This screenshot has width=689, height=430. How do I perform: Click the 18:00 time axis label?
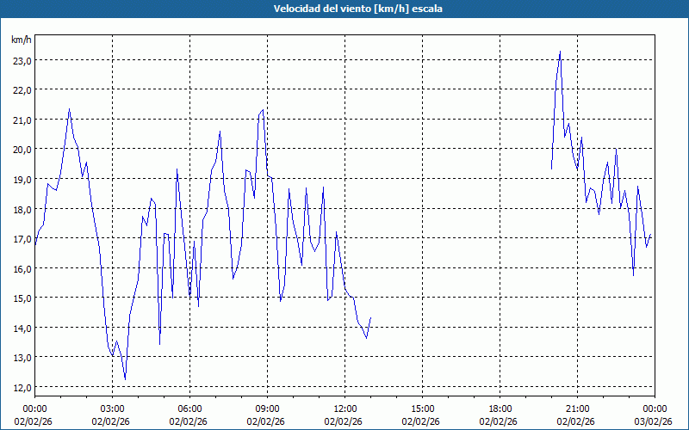tap(500, 408)
